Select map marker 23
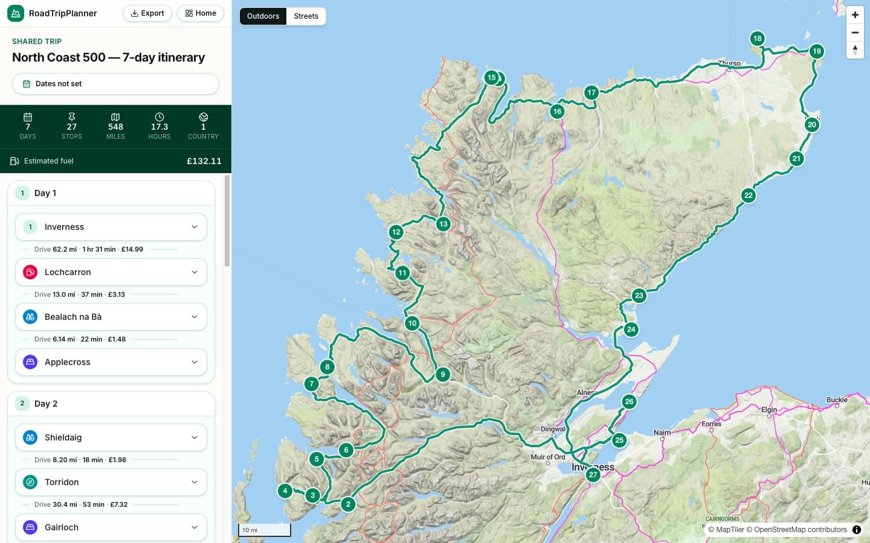Viewport: 870px width, 543px height. 639,295
